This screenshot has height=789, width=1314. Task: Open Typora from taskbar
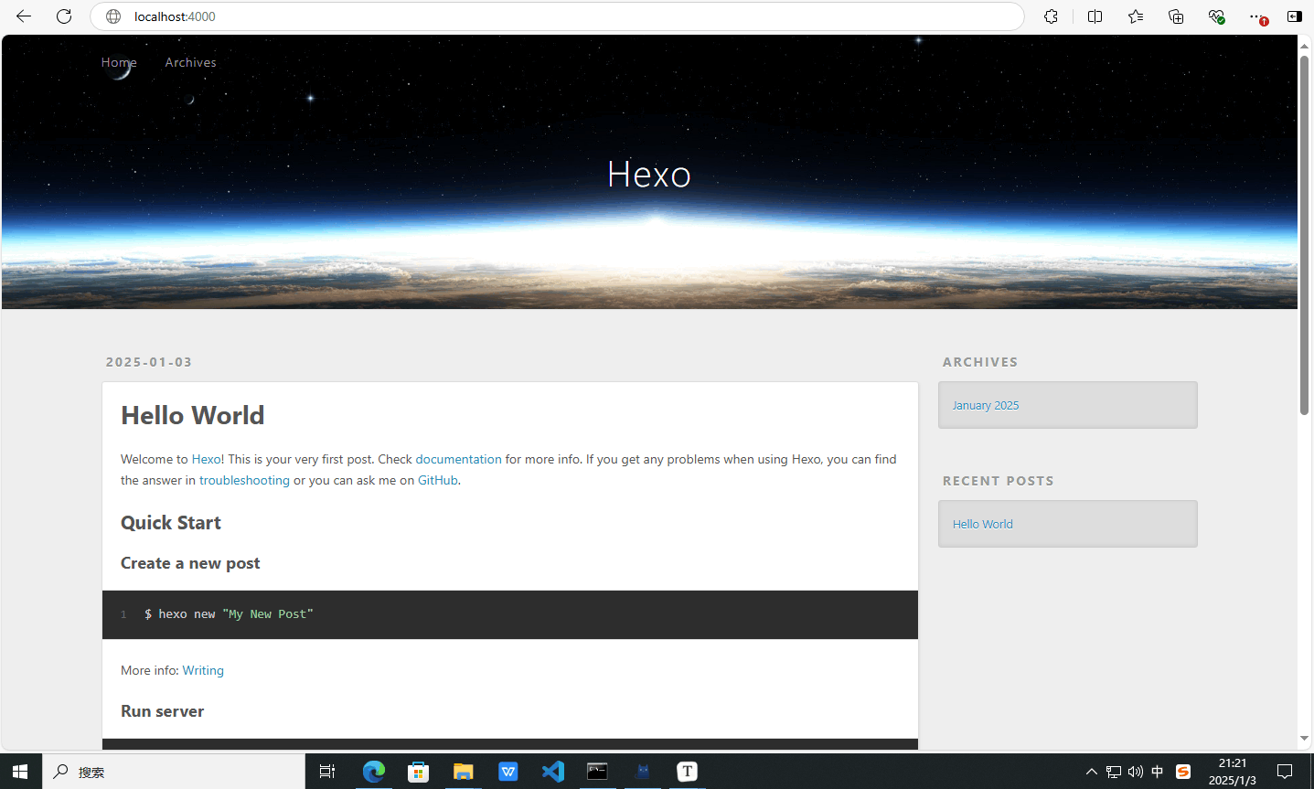pyautogui.click(x=687, y=772)
